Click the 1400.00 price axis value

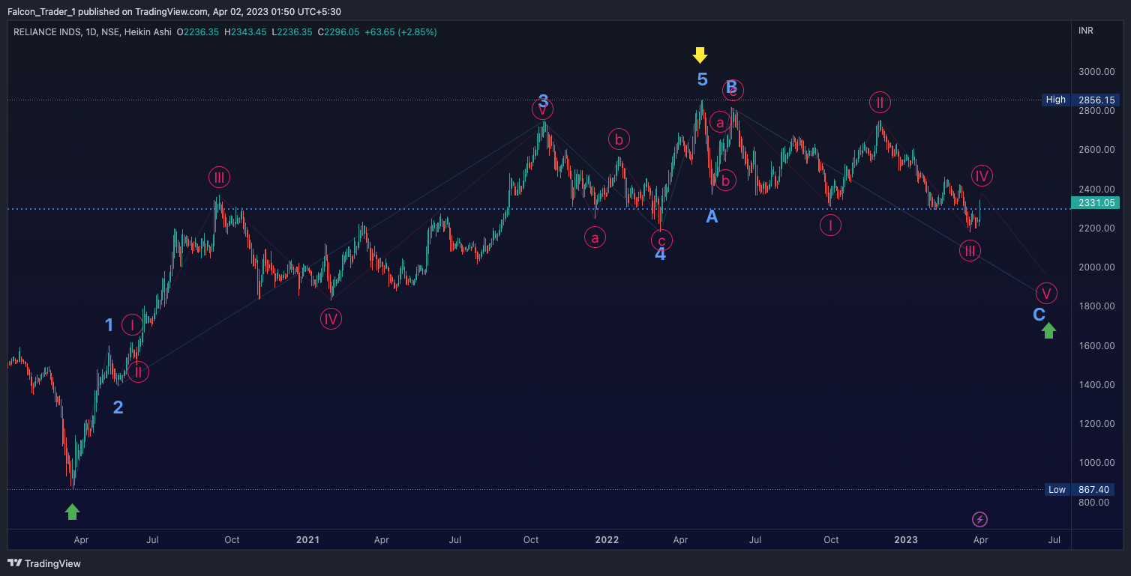click(1096, 385)
